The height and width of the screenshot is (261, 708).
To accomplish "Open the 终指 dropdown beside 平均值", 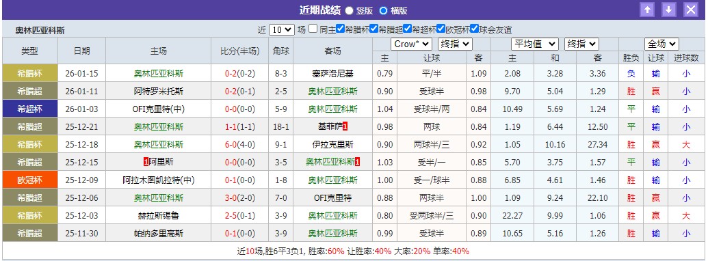I will click(x=581, y=44).
